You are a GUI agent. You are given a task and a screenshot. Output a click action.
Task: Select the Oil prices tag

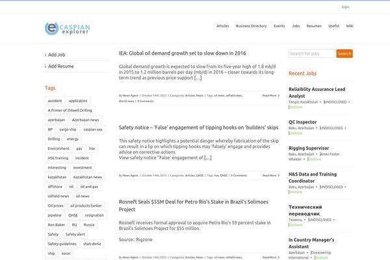(x=55, y=206)
